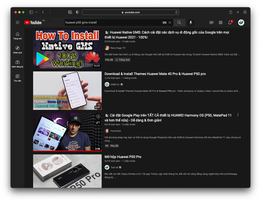
Task: Open the FoneTech channel
Action: pyautogui.click(x=116, y=131)
